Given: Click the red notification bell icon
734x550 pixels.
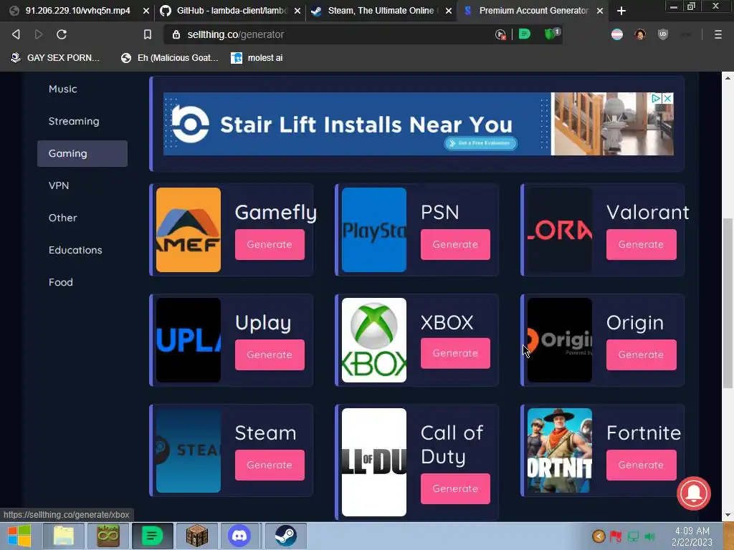Looking at the screenshot, I should click(694, 493).
